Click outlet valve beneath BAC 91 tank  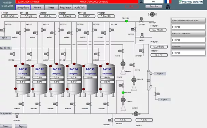click(x=21, y=104)
